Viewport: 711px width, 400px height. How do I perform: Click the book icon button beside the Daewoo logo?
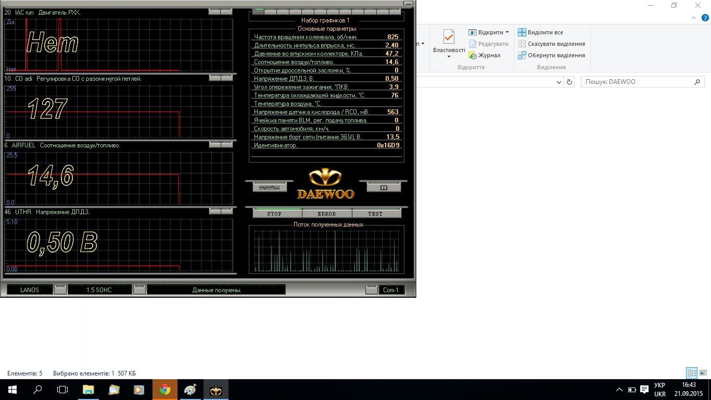click(384, 187)
